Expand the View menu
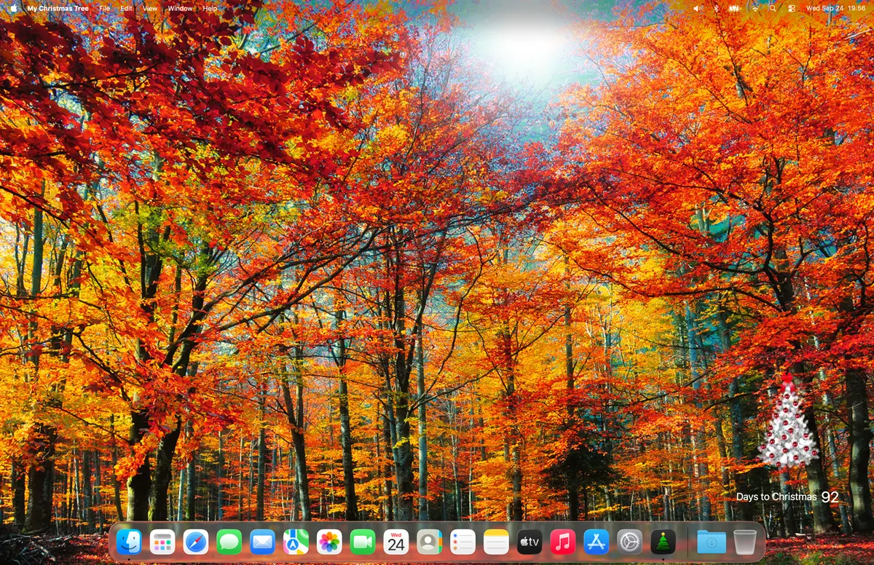The height and width of the screenshot is (565, 874). pyautogui.click(x=150, y=8)
